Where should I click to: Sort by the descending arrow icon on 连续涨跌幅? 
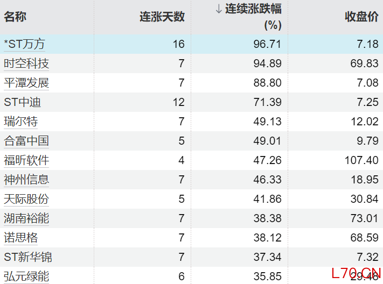tap(219, 9)
